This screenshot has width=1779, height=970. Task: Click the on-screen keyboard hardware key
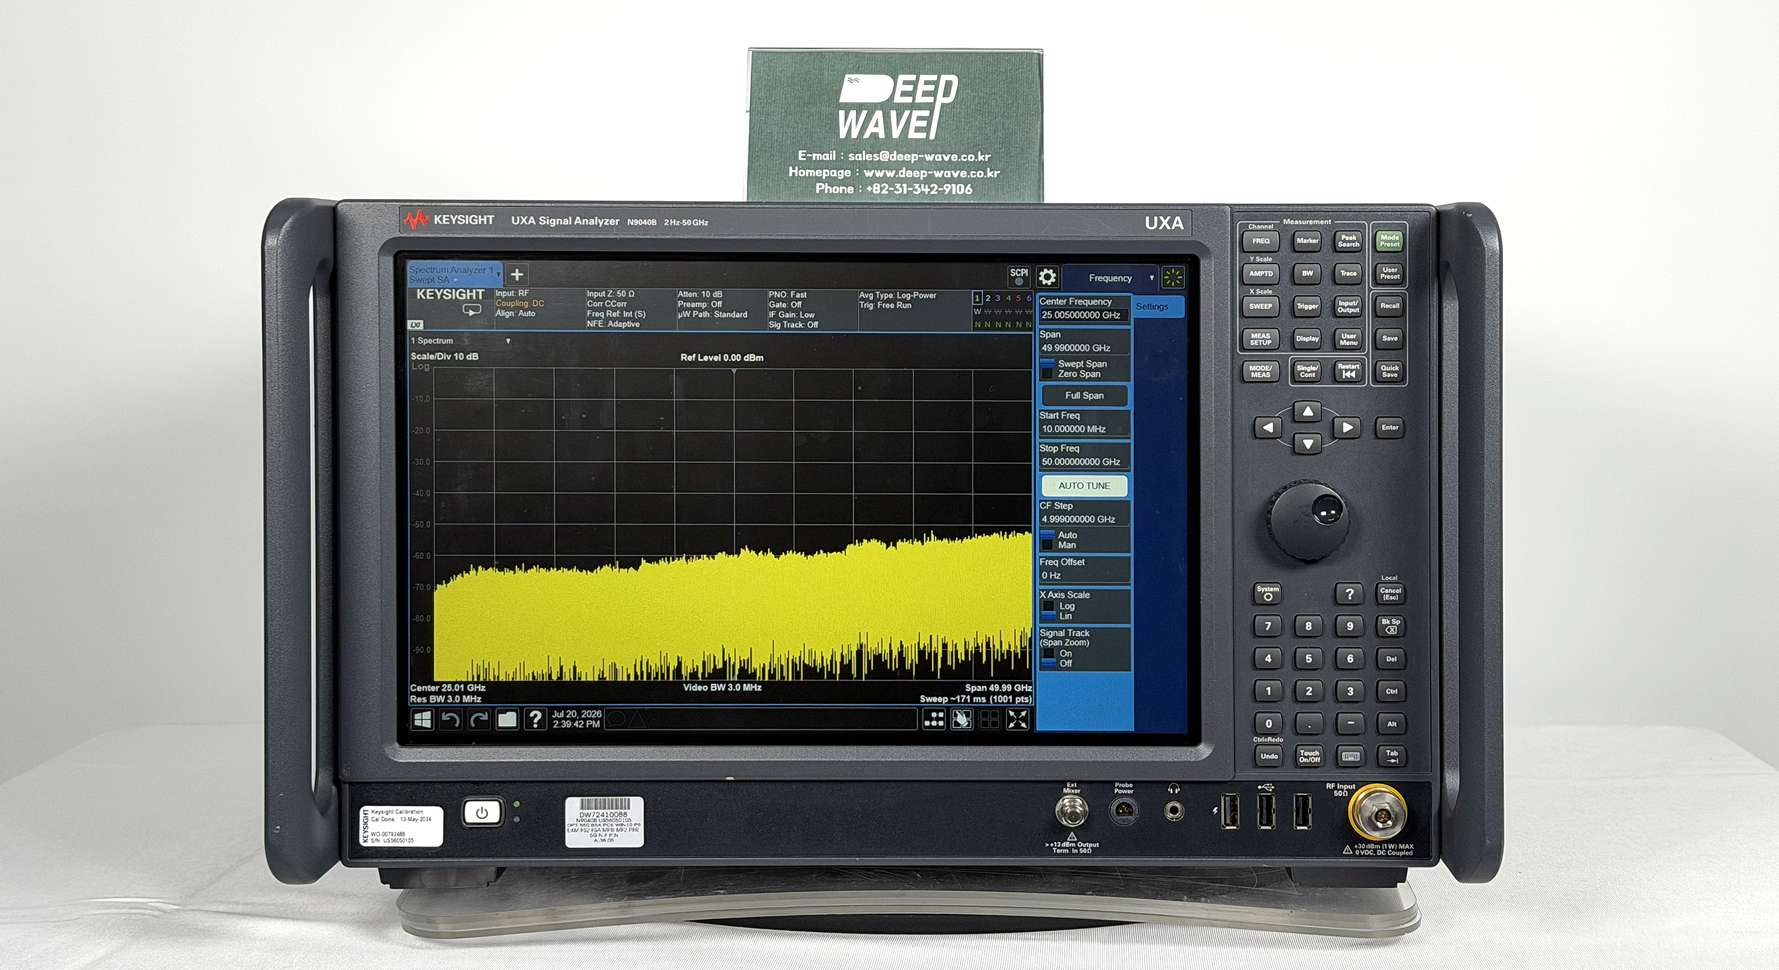click(1350, 756)
